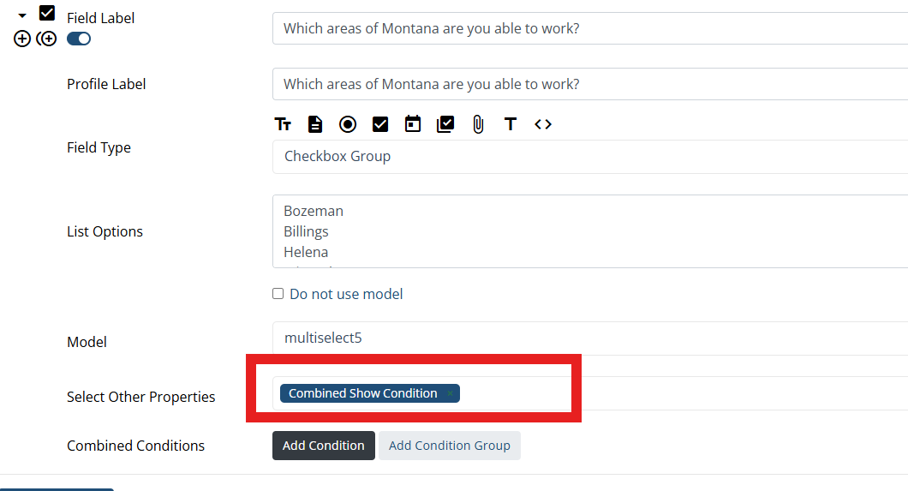Remove the Combined Show Condition tag
This screenshot has width=908, height=491.
(450, 393)
